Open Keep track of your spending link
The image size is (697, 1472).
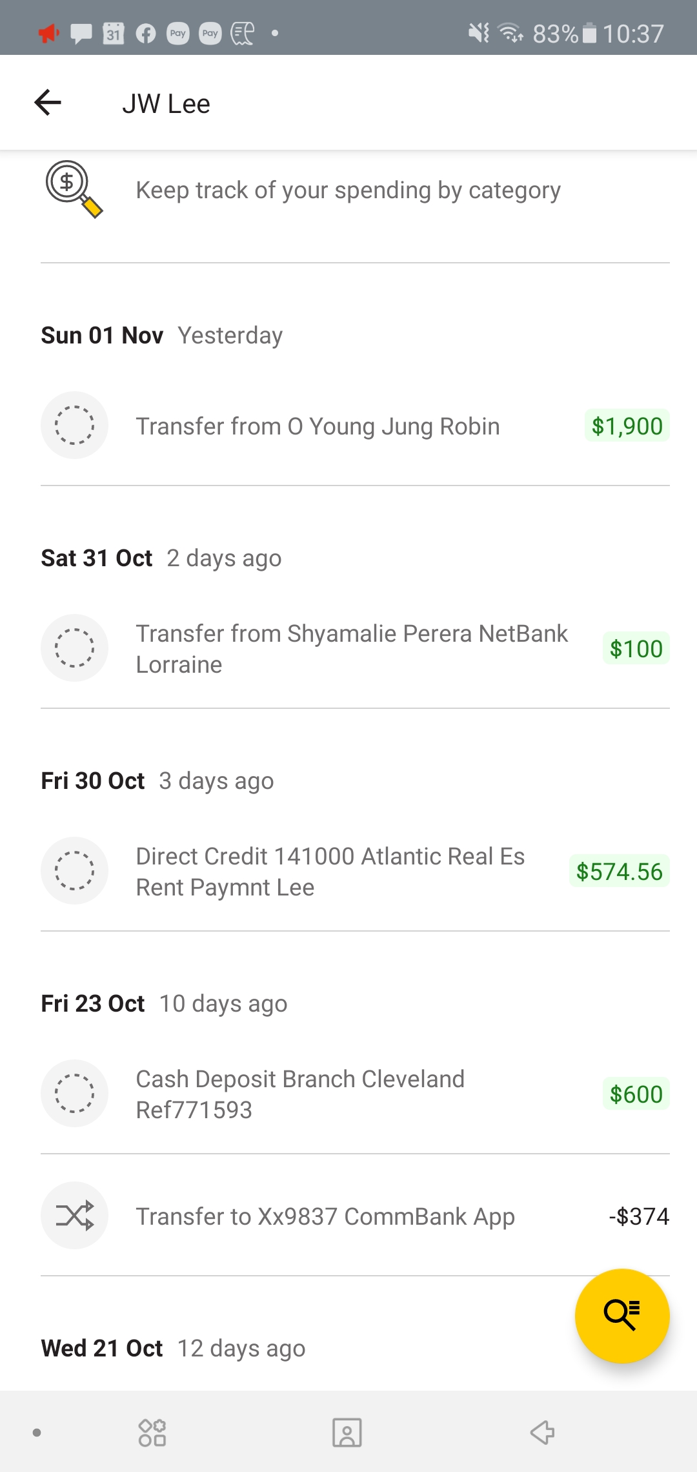tap(348, 190)
